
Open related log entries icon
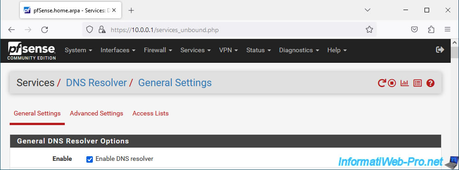(x=418, y=83)
